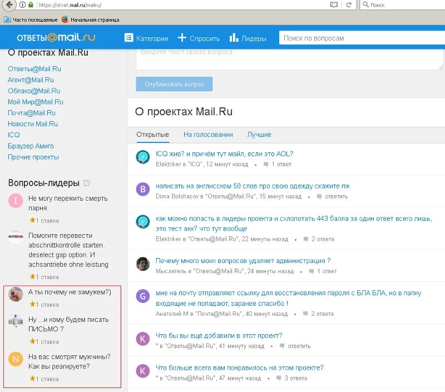Open the purple B avatar of Dima Bolshacov
445x392 pixels.
(143, 189)
